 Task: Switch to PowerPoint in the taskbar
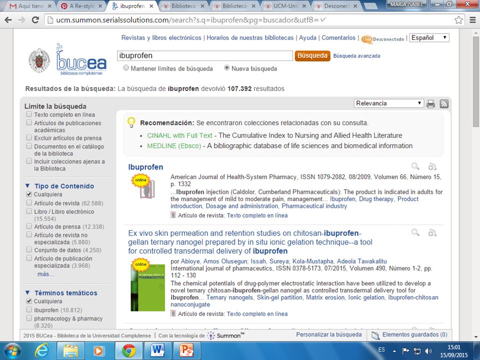click(186, 351)
